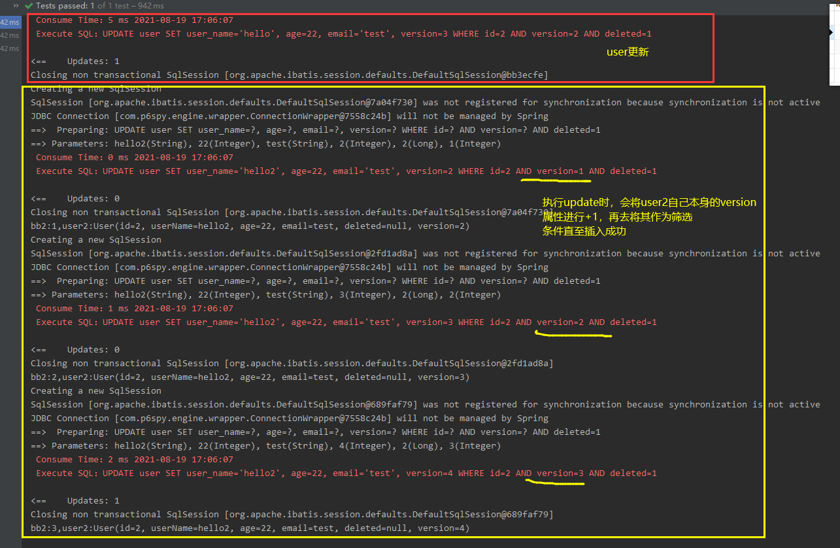Click the 'bb2:3,user2:User' output line
The image size is (840, 548).
[x=250, y=528]
